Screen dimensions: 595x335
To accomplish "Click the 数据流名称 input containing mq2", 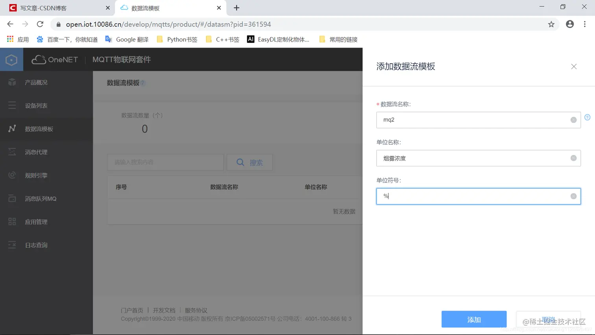I will point(478,120).
